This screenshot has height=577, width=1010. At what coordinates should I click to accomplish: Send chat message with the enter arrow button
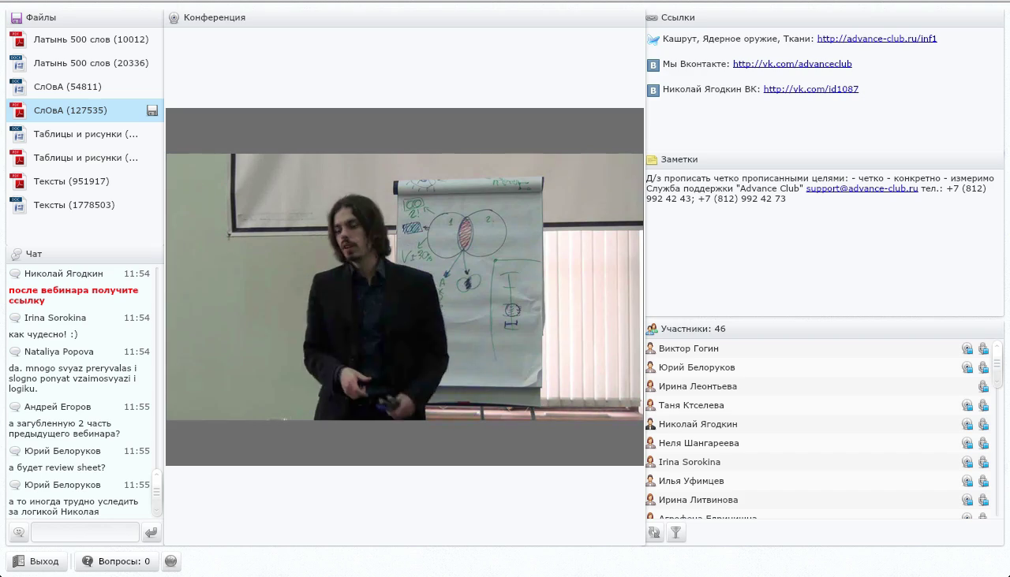coord(151,533)
